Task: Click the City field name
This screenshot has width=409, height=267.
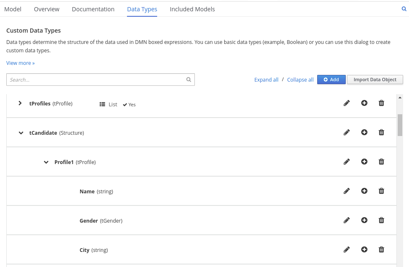Action: click(85, 250)
